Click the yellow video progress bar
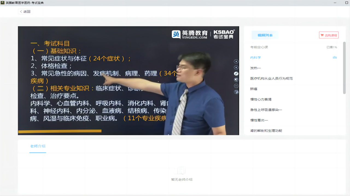 (x=59, y=131)
